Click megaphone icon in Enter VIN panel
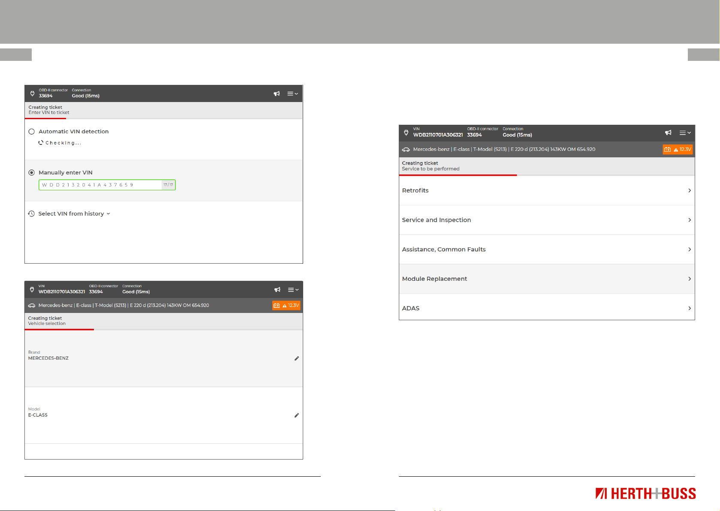Screen dimensions: 720x511 (277, 93)
